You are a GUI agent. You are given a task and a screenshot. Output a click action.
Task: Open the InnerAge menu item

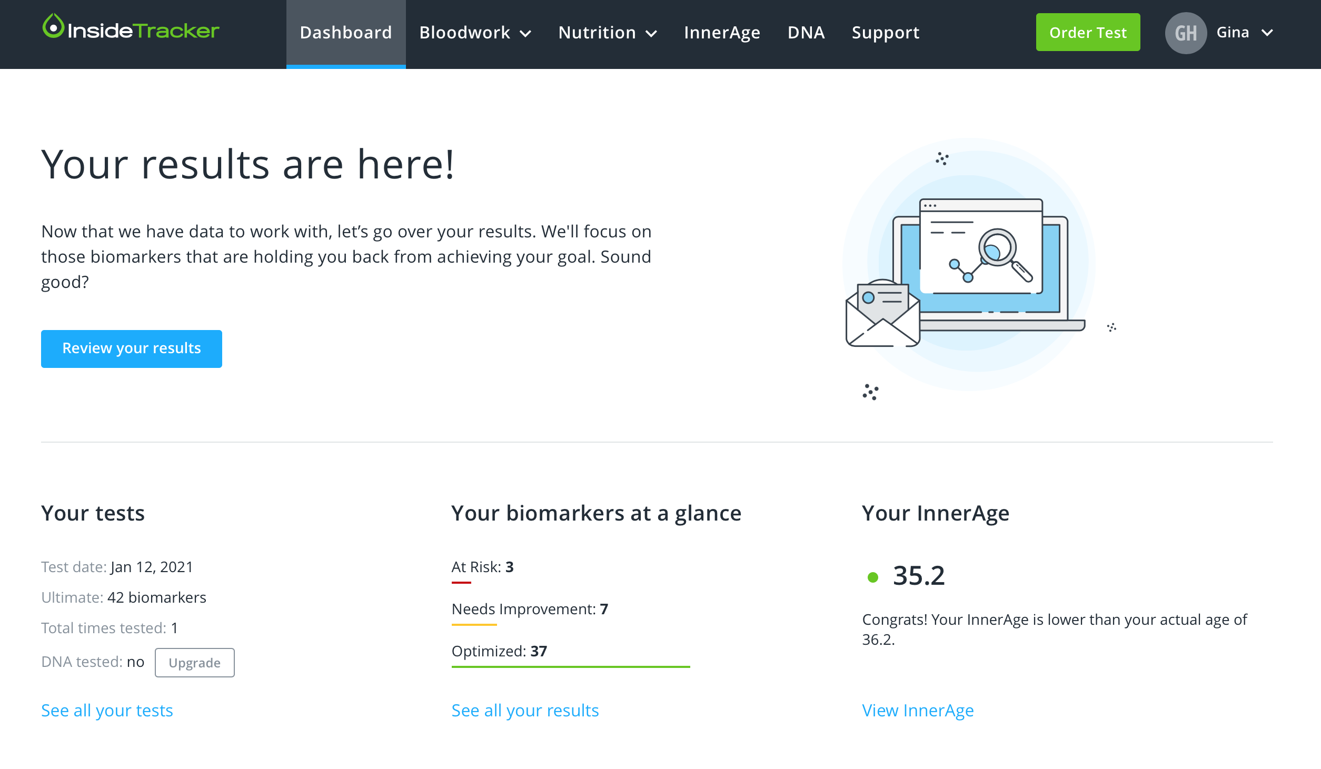point(722,33)
